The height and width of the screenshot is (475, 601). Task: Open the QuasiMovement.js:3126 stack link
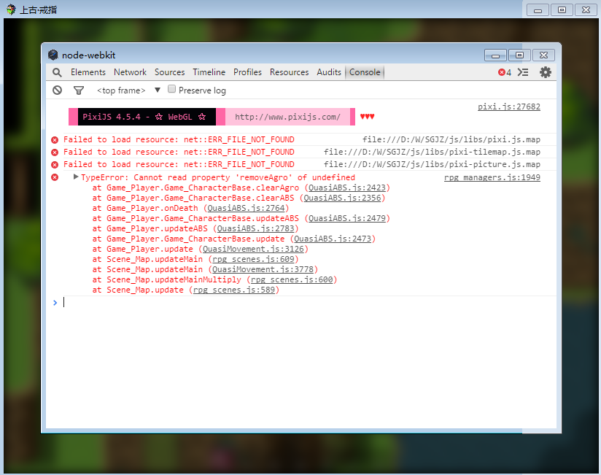253,249
